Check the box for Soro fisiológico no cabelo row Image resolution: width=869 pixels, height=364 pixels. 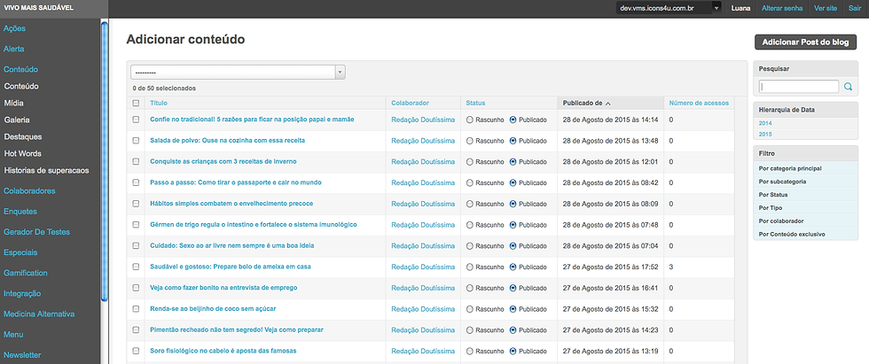click(136, 351)
